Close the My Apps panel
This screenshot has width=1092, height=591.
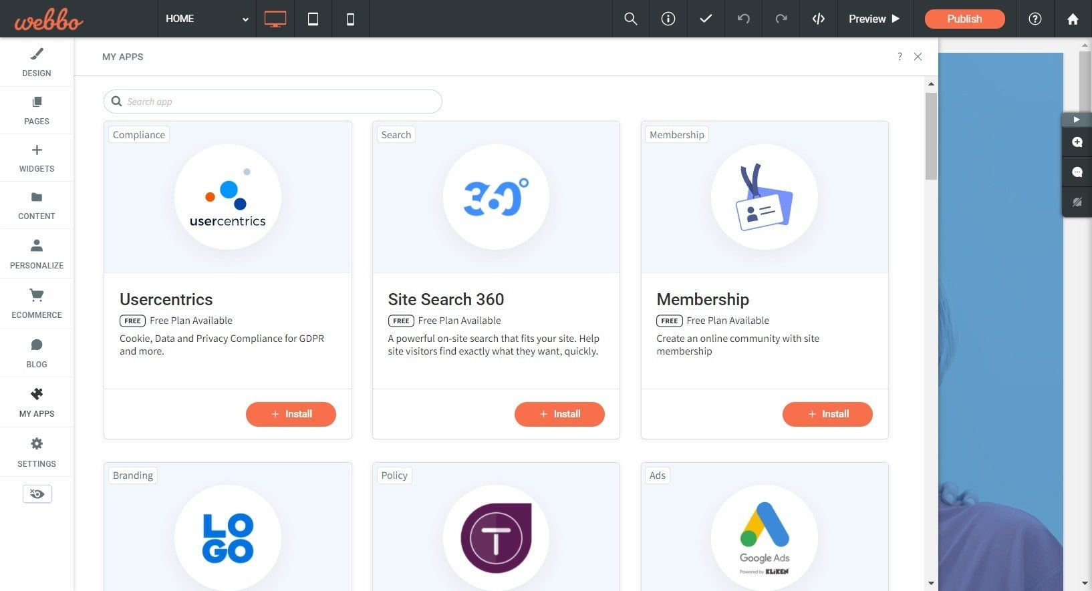click(918, 57)
